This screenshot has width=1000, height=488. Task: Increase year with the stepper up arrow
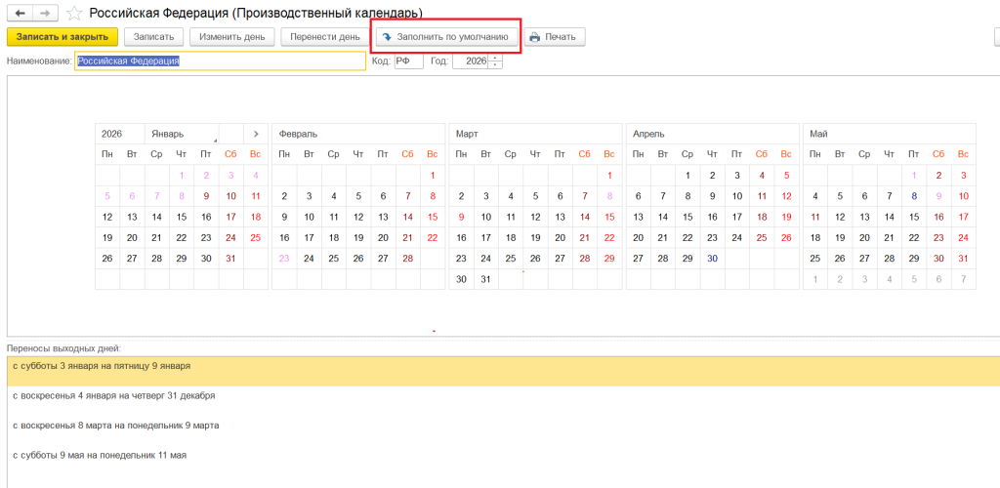tap(495, 58)
